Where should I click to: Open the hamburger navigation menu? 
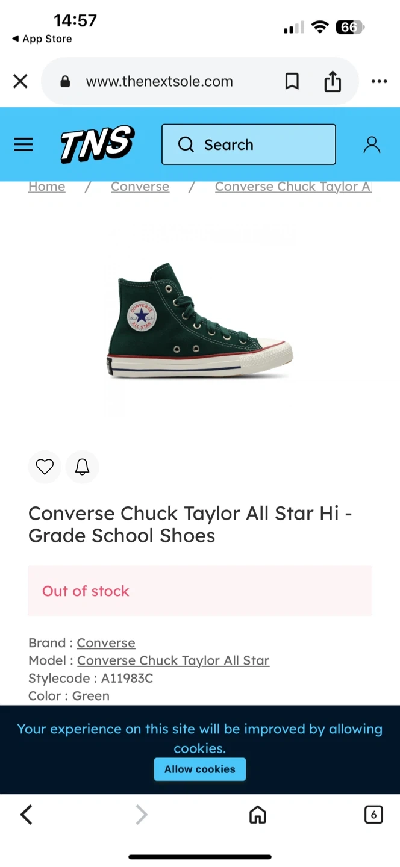[23, 144]
